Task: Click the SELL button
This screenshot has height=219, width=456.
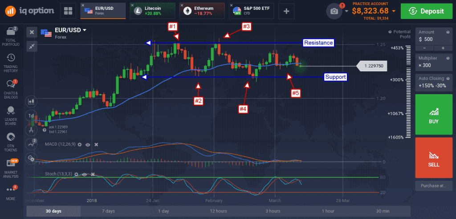Action: point(434,158)
